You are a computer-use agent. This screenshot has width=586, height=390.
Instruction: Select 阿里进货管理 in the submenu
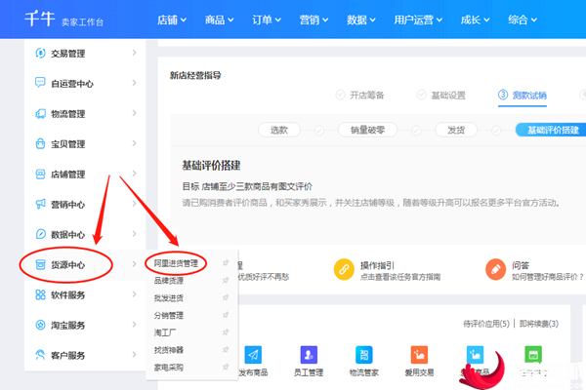(176, 263)
